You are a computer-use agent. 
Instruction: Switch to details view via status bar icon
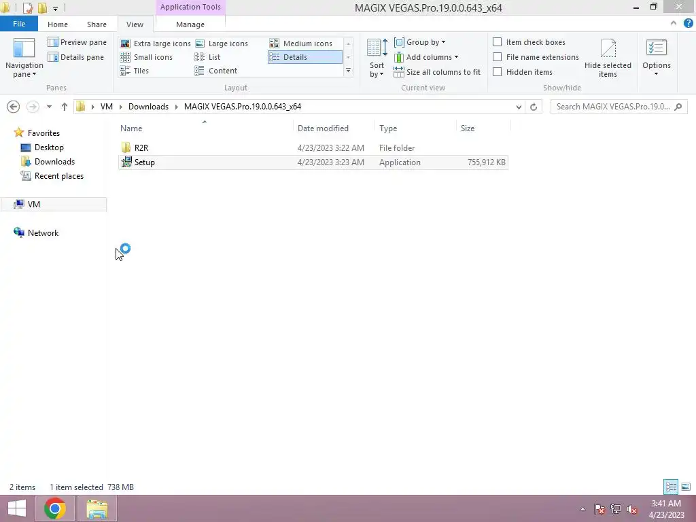pos(671,487)
